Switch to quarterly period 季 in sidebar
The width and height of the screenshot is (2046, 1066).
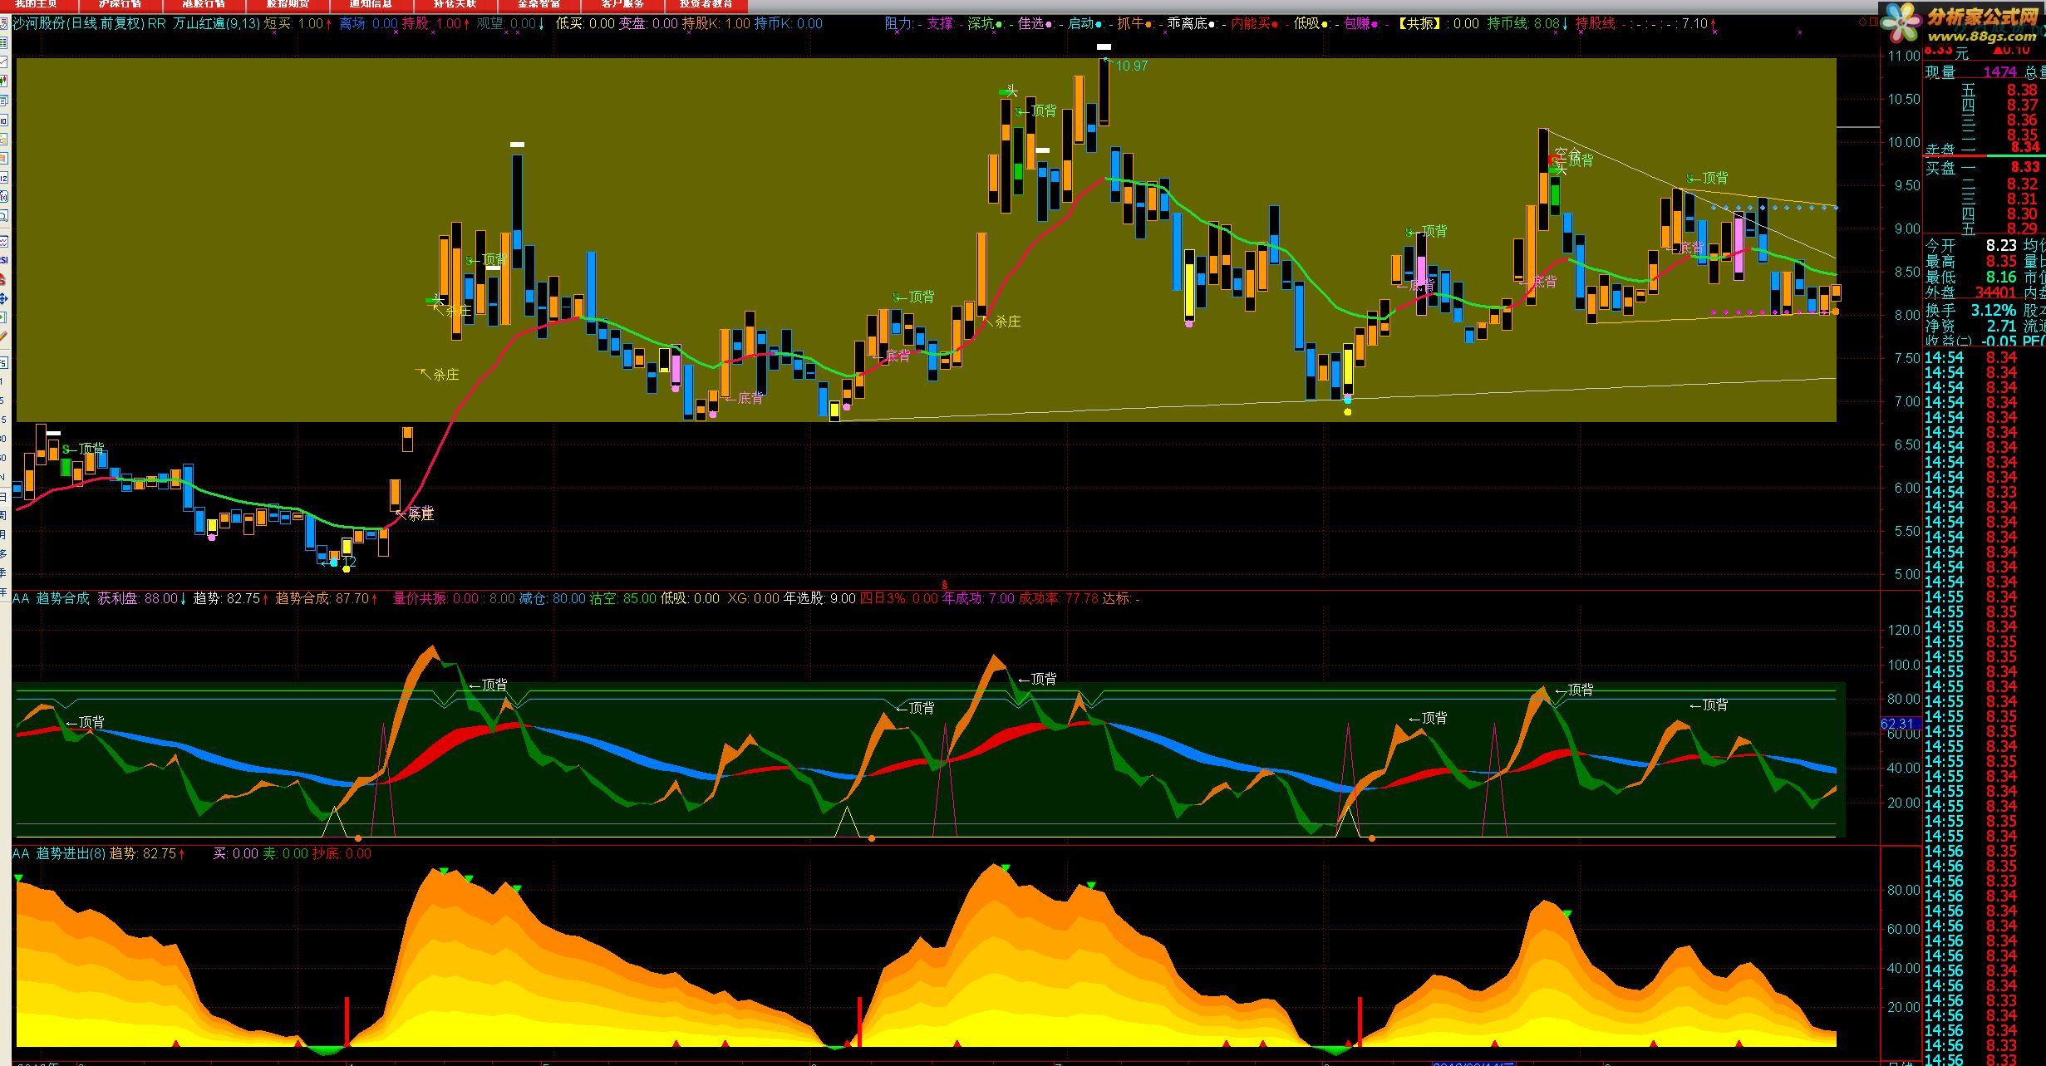pyautogui.click(x=3, y=572)
